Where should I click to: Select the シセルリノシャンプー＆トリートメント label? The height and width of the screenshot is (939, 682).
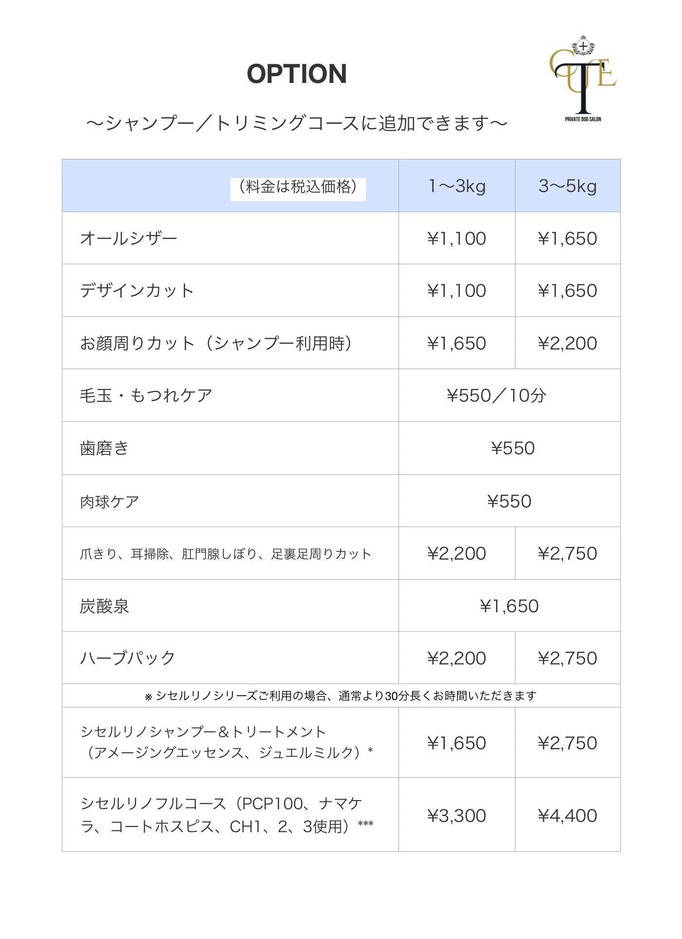227,743
